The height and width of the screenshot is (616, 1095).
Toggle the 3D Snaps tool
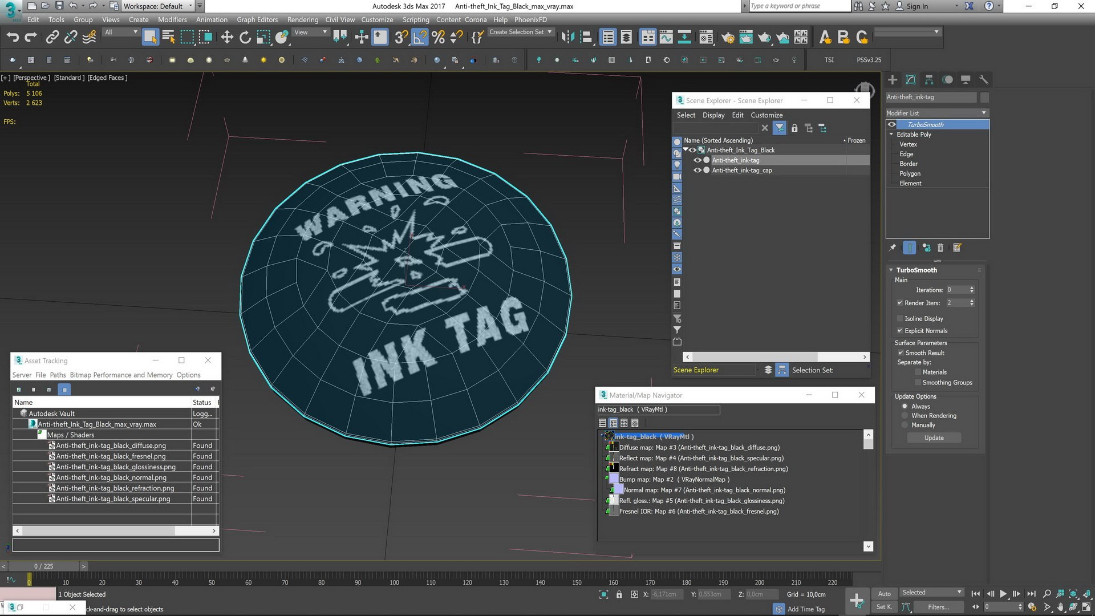click(401, 38)
